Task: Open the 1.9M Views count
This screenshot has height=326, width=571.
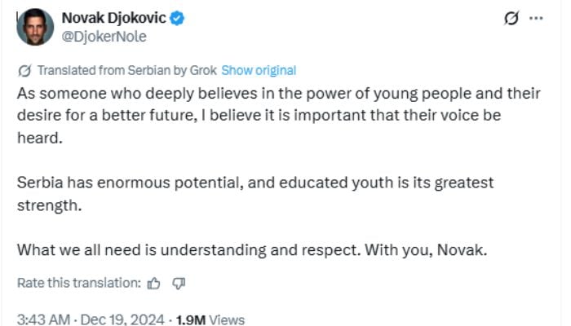Action: point(209,319)
